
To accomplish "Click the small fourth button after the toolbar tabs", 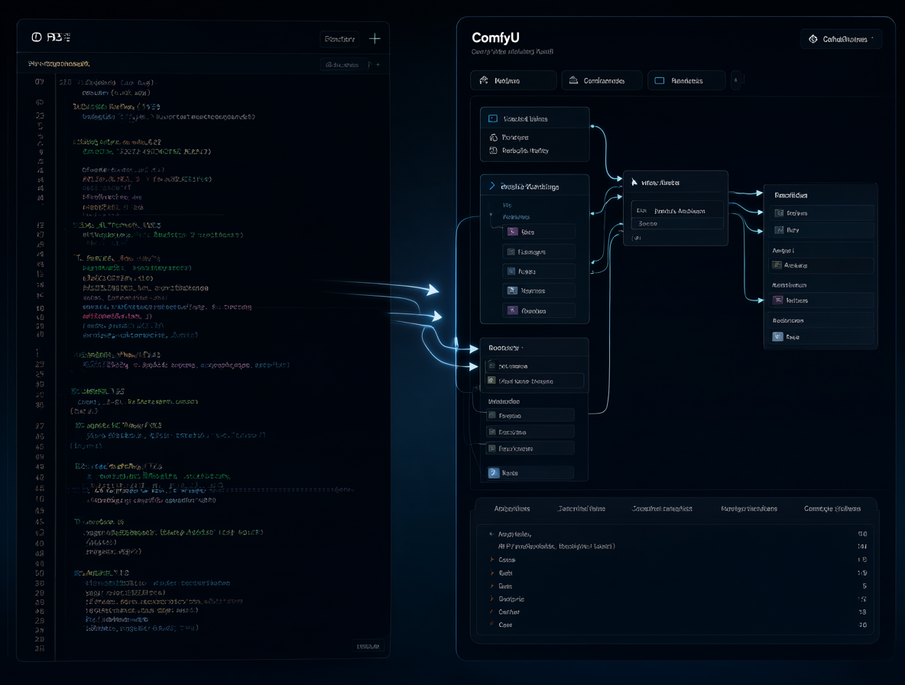I will [736, 81].
